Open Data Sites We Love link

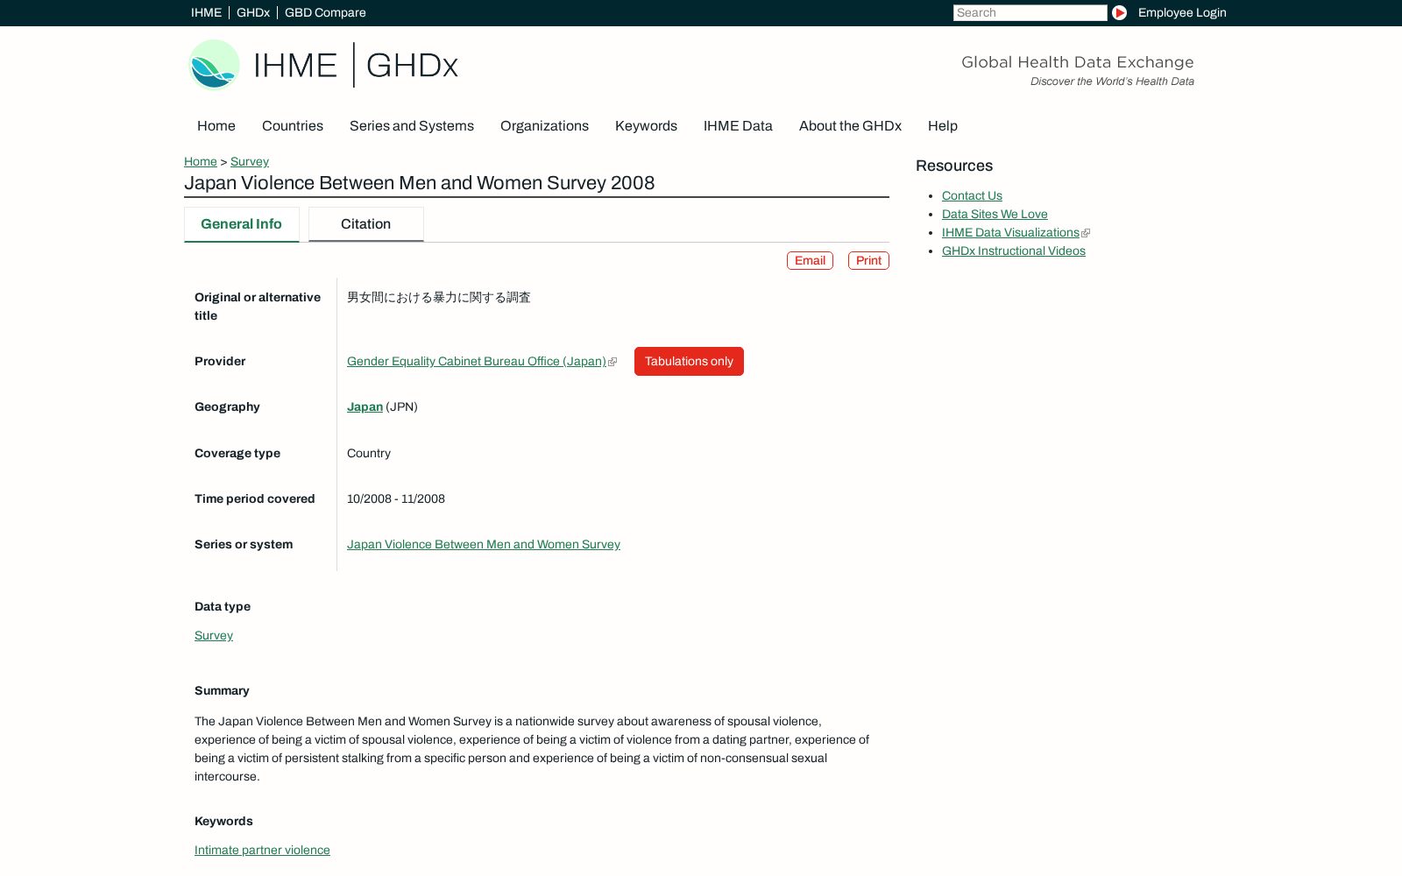click(995, 214)
